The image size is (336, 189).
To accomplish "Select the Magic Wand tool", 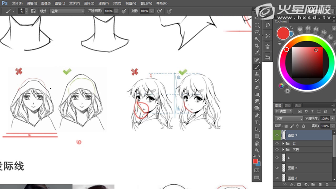I will pyautogui.click(x=257, y=39).
